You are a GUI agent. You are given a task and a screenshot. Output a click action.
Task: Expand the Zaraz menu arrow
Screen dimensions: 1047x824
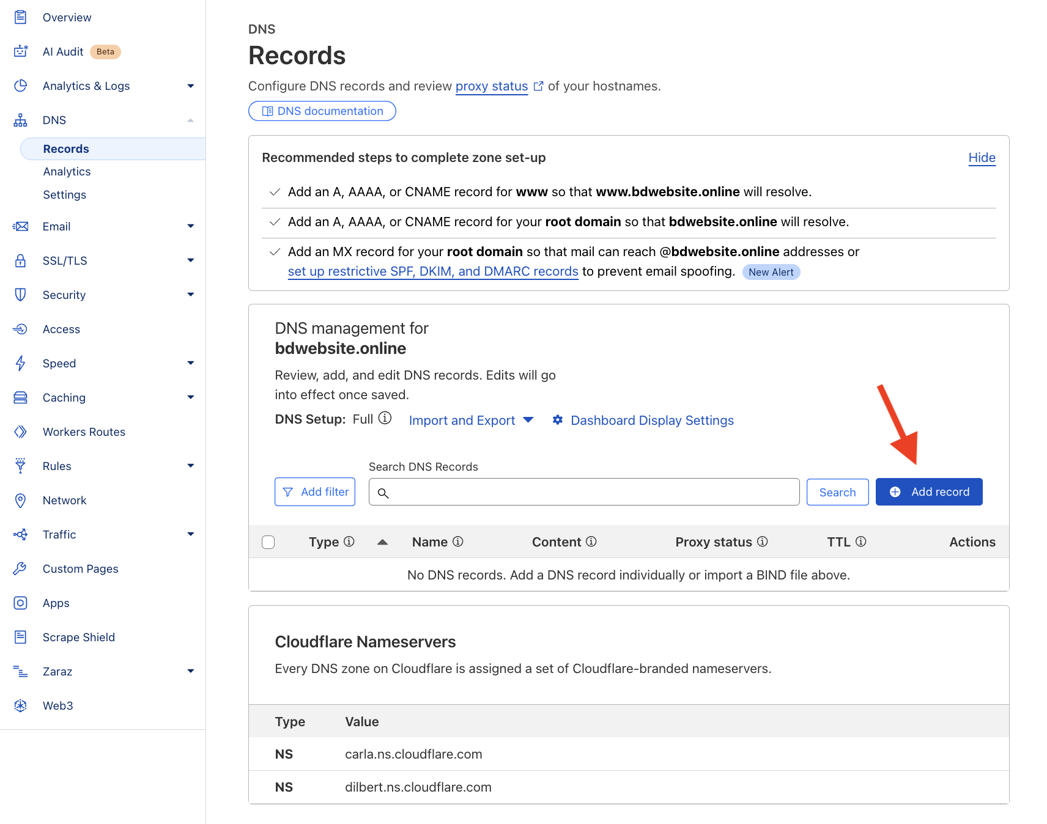[x=191, y=671]
